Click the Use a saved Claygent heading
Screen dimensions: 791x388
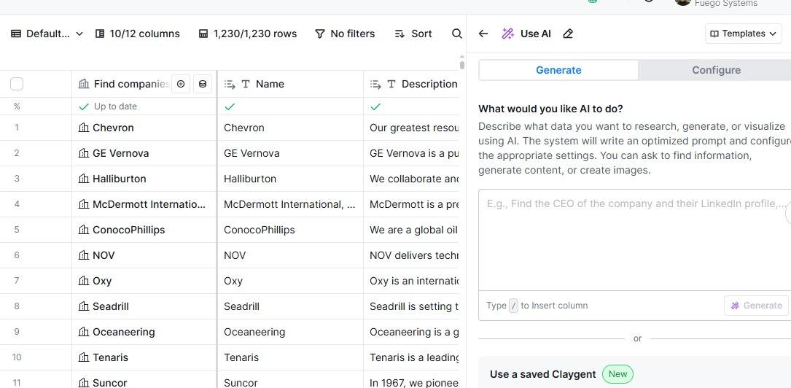tap(543, 374)
